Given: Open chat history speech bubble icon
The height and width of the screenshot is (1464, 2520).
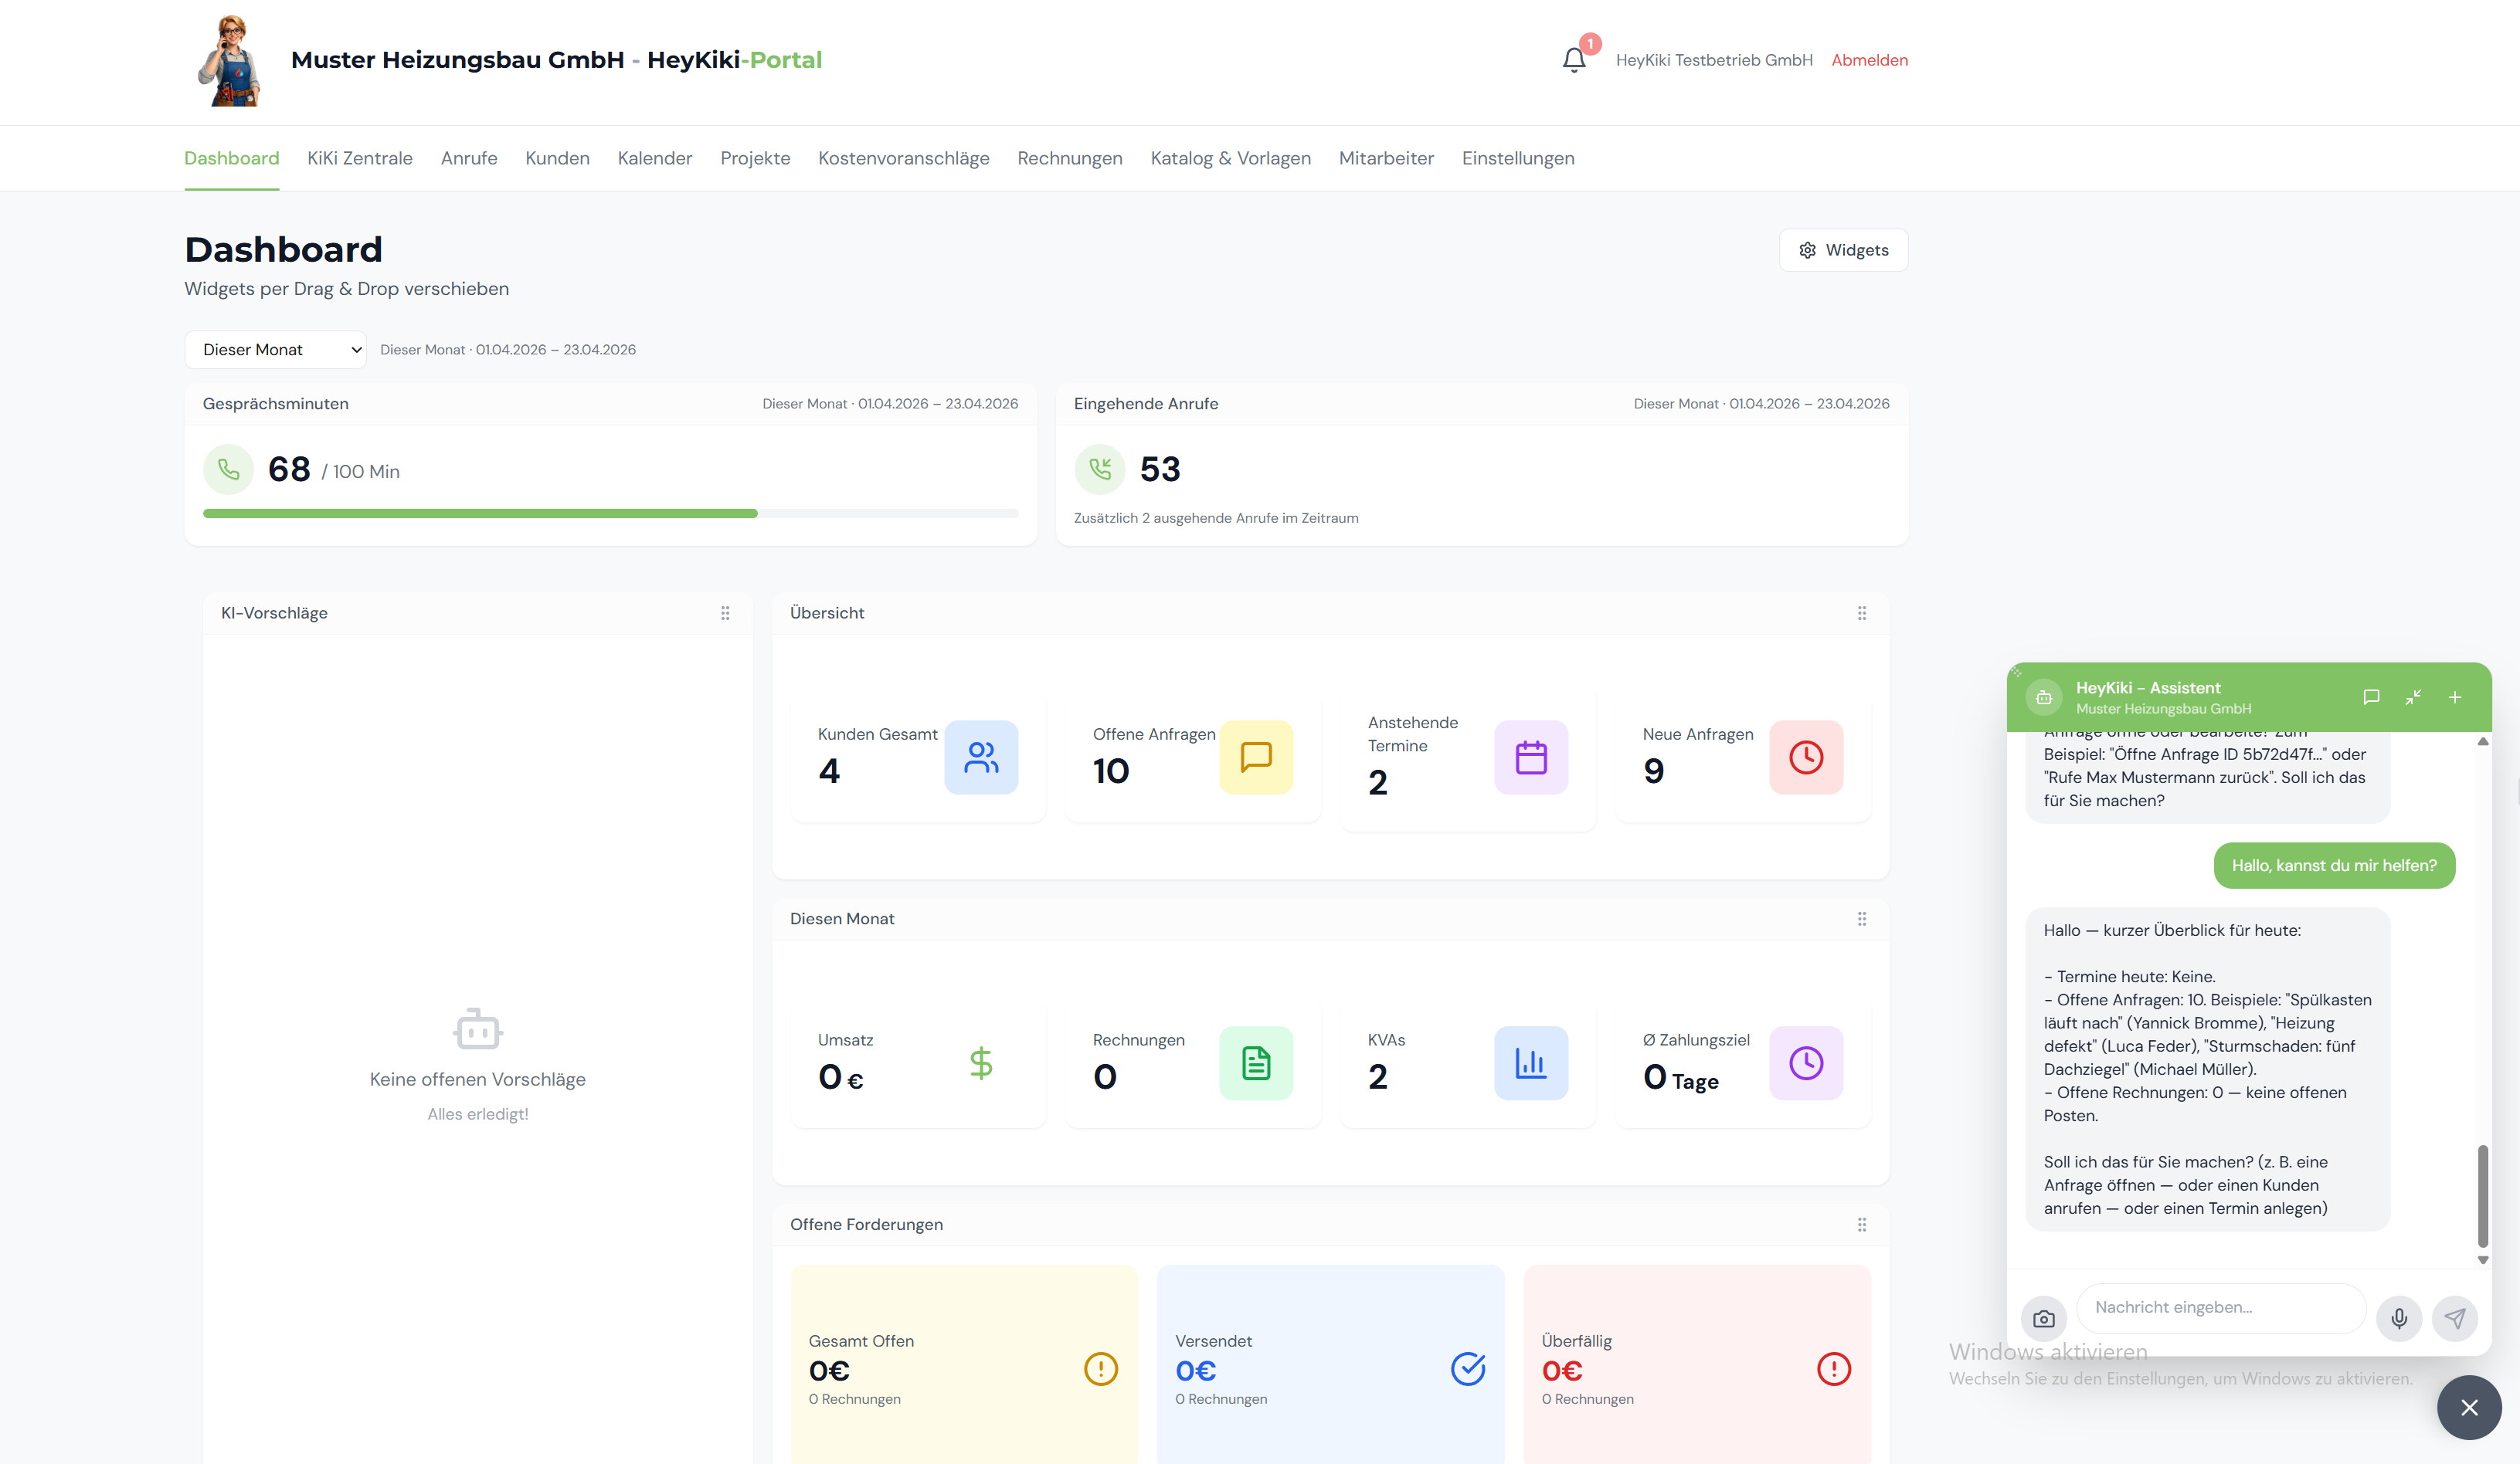Looking at the screenshot, I should coord(2371,696).
